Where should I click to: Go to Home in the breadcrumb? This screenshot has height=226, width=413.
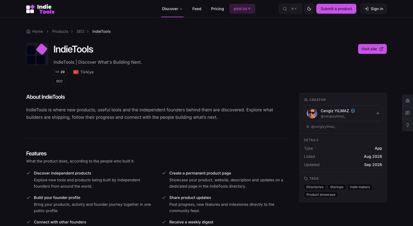(35, 31)
